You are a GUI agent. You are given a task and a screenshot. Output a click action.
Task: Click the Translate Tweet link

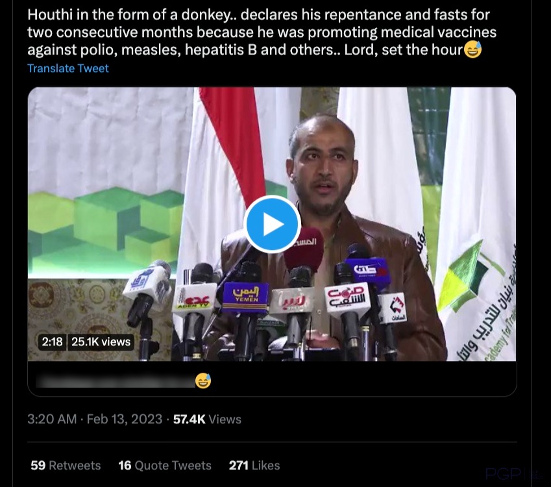pyautogui.click(x=68, y=68)
